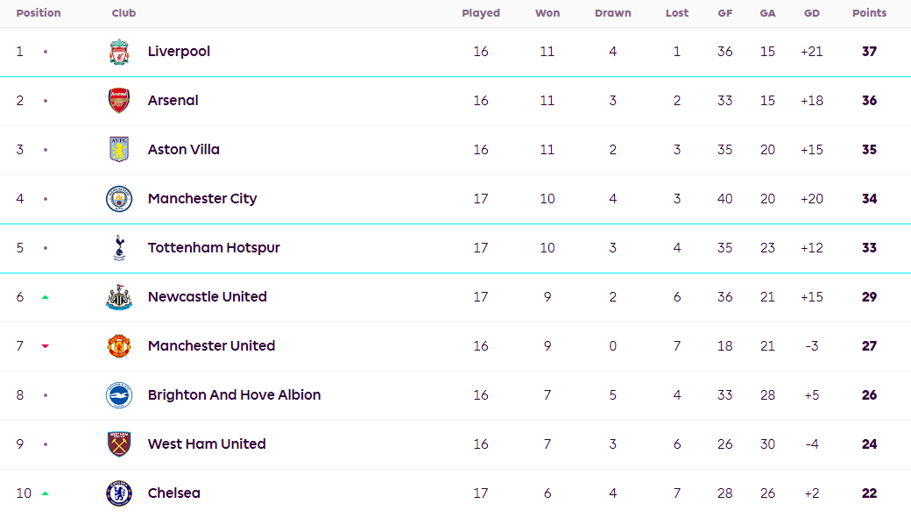Viewport: 911px width, 518px height.
Task: Click the Arsenal club crest
Action: [x=119, y=101]
